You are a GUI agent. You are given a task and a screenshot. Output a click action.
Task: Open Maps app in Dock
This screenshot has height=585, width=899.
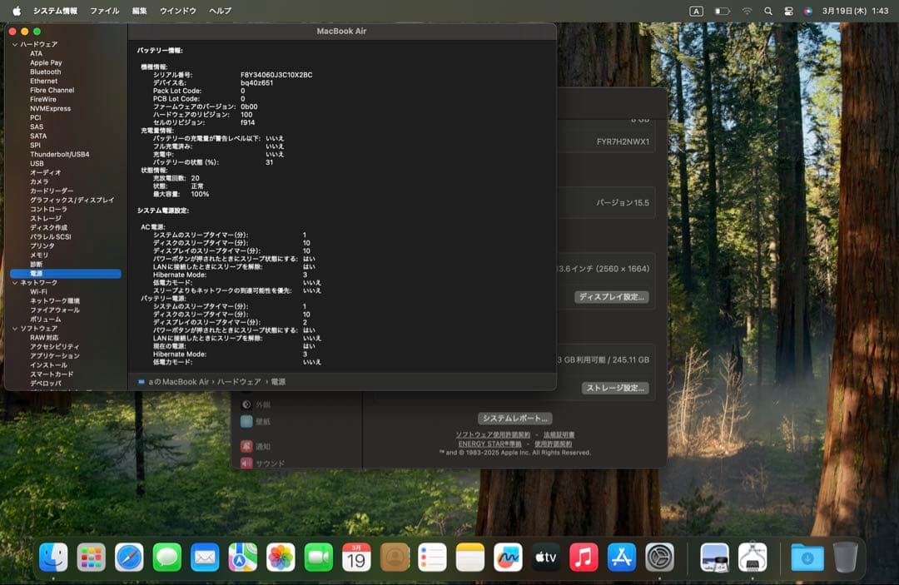point(242,557)
